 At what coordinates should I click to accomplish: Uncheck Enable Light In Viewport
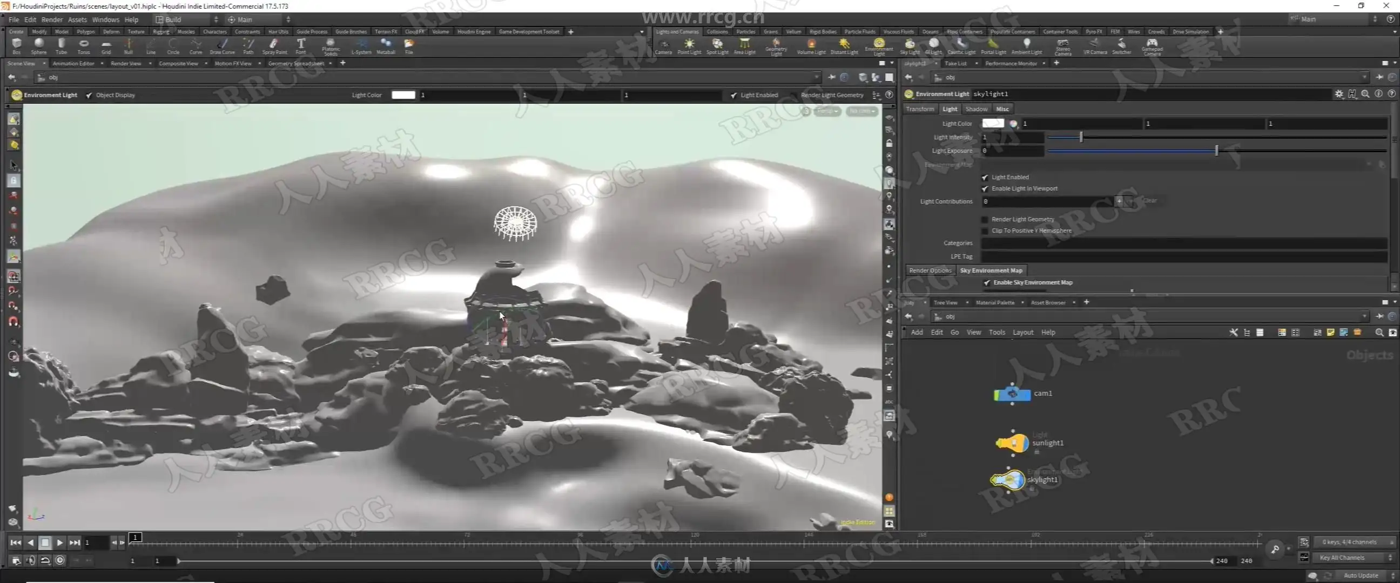click(985, 188)
